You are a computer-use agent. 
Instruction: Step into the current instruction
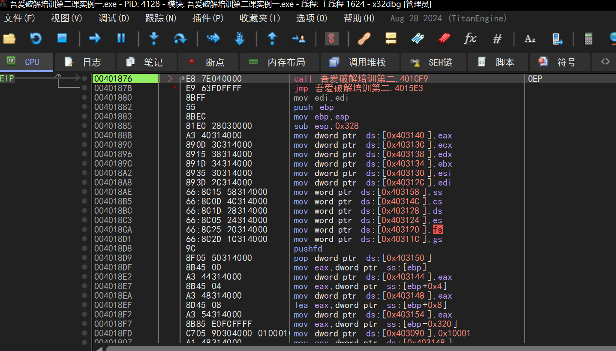[x=154, y=39]
